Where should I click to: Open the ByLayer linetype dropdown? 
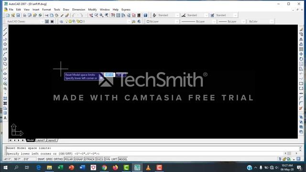click(x=214, y=21)
